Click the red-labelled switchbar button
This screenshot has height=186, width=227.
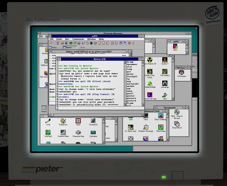[84, 47]
